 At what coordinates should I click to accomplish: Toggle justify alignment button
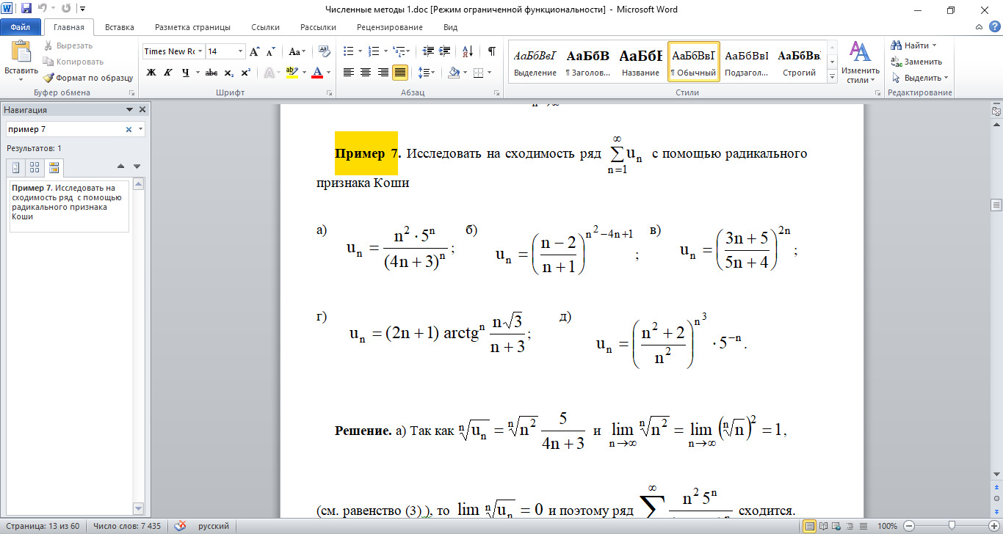(400, 73)
